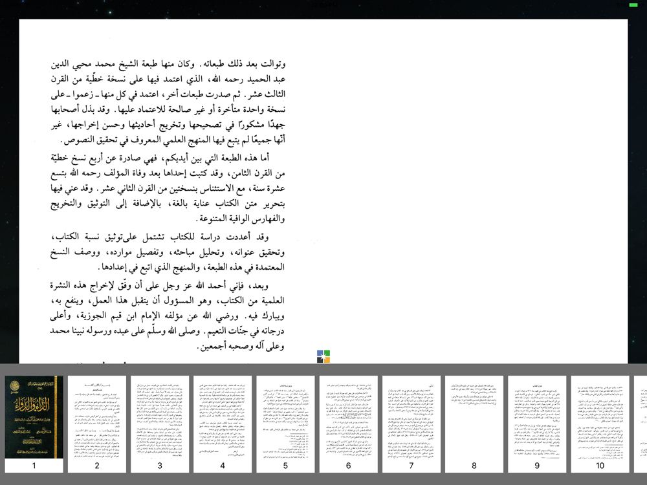The height and width of the screenshot is (485, 647).
Task: Select the page 9 thumbnail
Action: [x=537, y=417]
